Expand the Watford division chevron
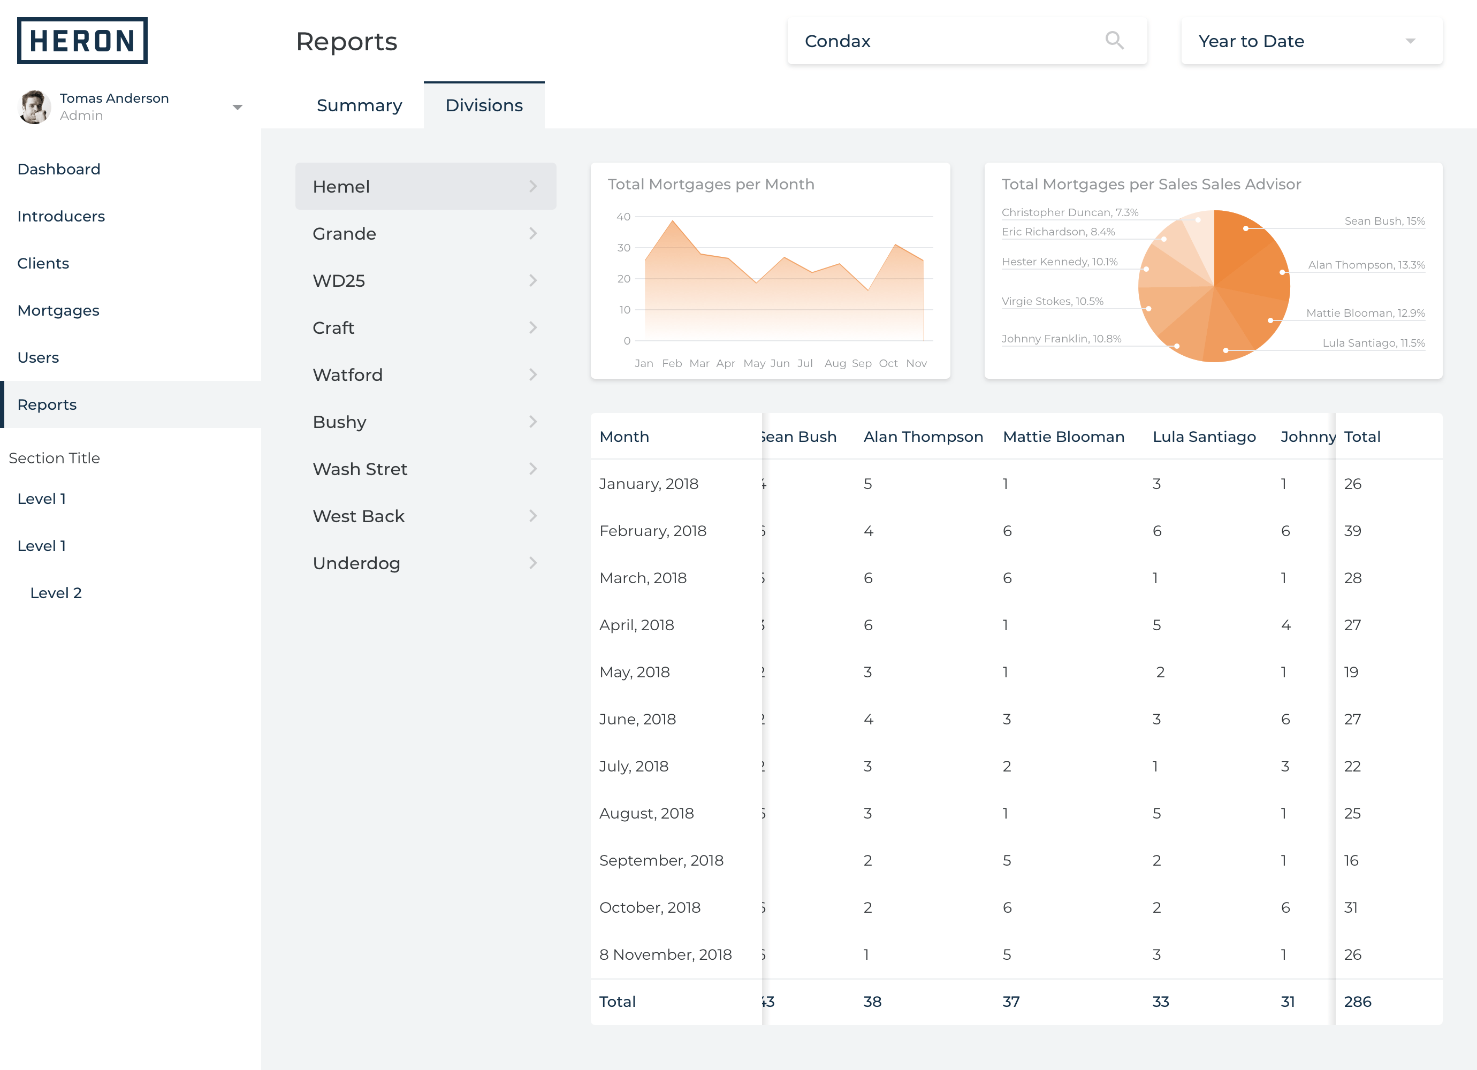The height and width of the screenshot is (1070, 1477). pos(532,374)
